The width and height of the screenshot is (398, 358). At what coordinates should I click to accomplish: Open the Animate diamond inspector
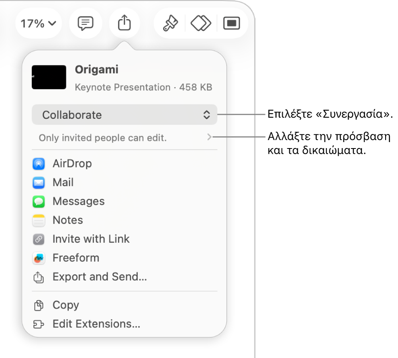(201, 24)
